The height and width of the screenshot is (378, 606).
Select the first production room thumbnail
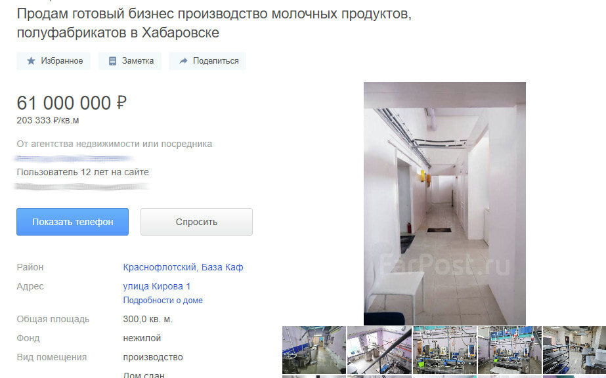tap(314, 350)
